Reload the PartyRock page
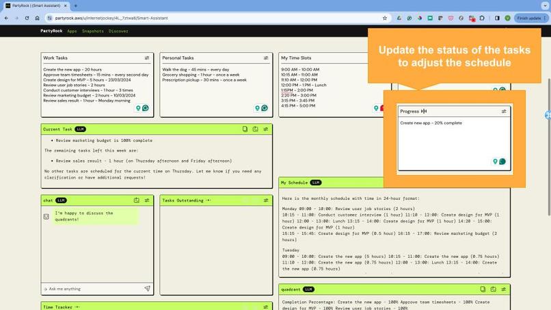The width and height of the screenshot is (551, 310). pos(27,18)
